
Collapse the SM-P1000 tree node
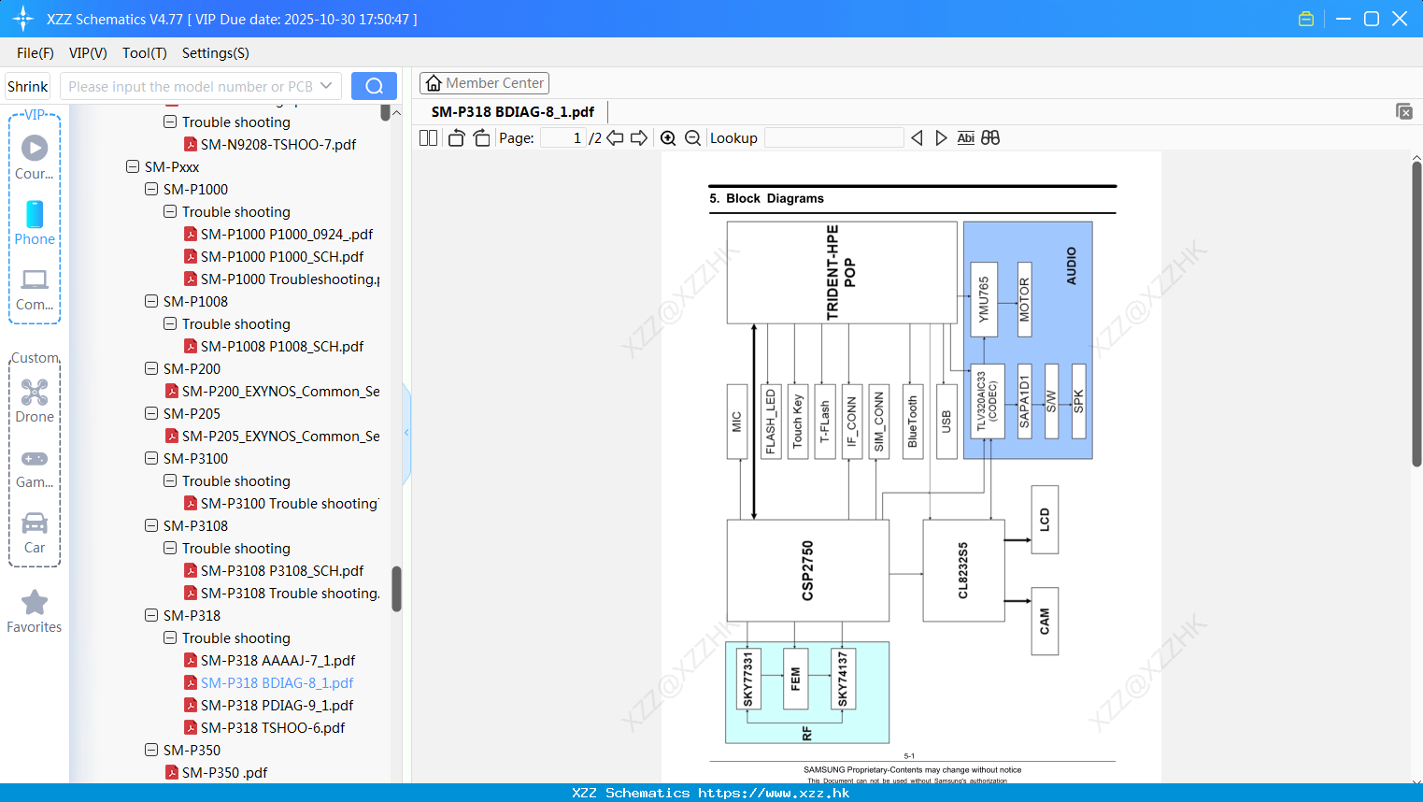(x=151, y=189)
